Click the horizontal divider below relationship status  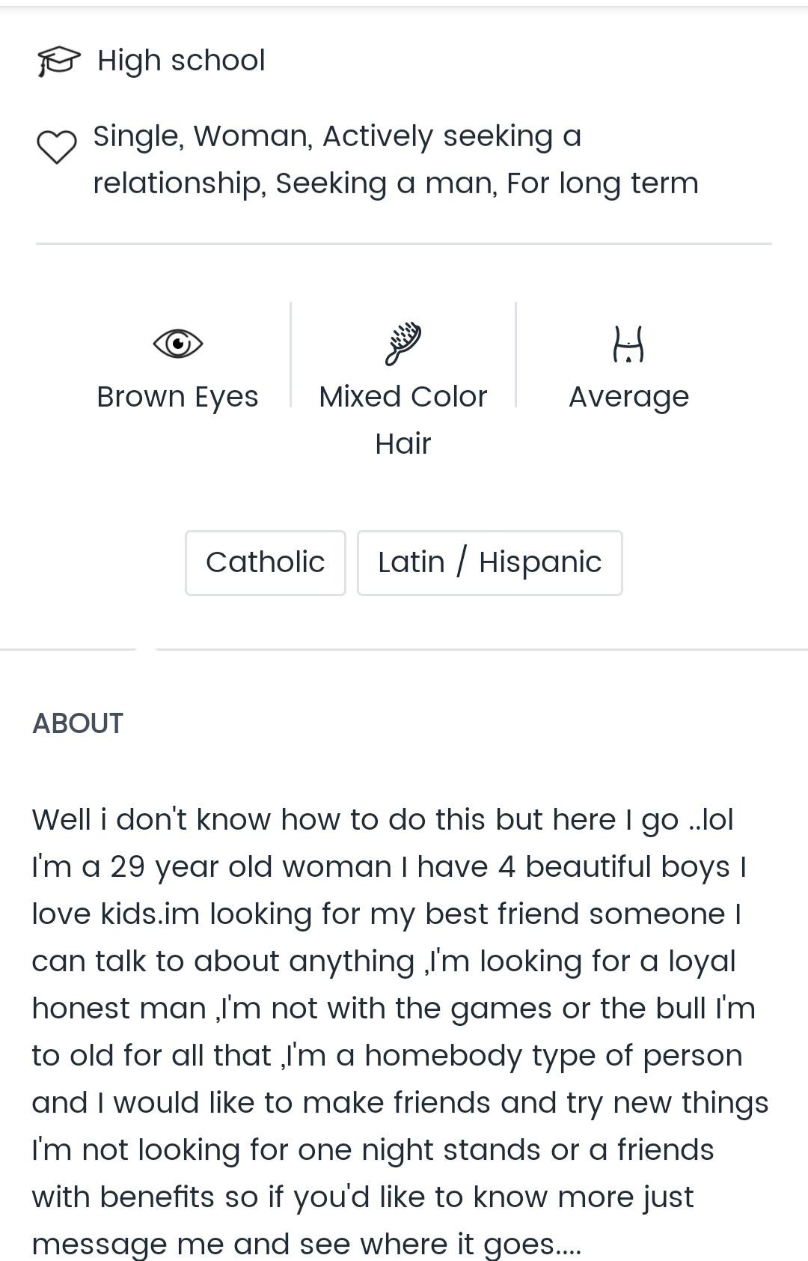403,243
